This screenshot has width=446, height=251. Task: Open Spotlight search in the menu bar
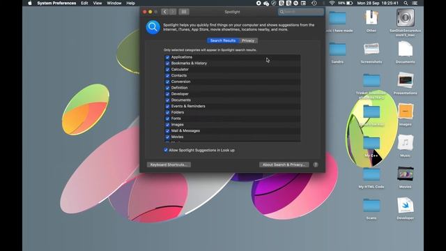[406, 3]
